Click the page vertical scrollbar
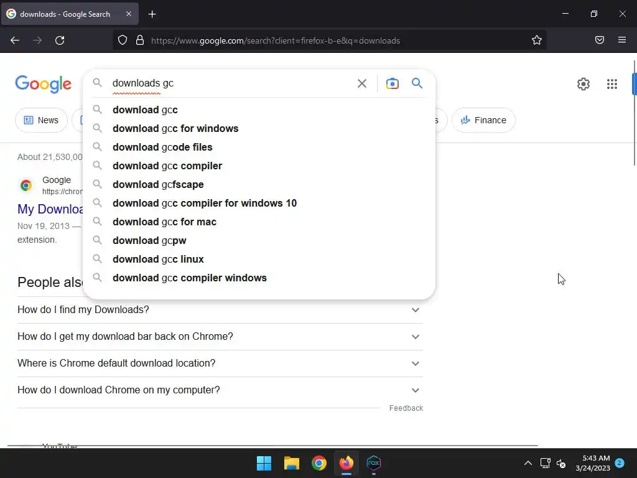Screen dimensions: 637x478 (x=634, y=114)
